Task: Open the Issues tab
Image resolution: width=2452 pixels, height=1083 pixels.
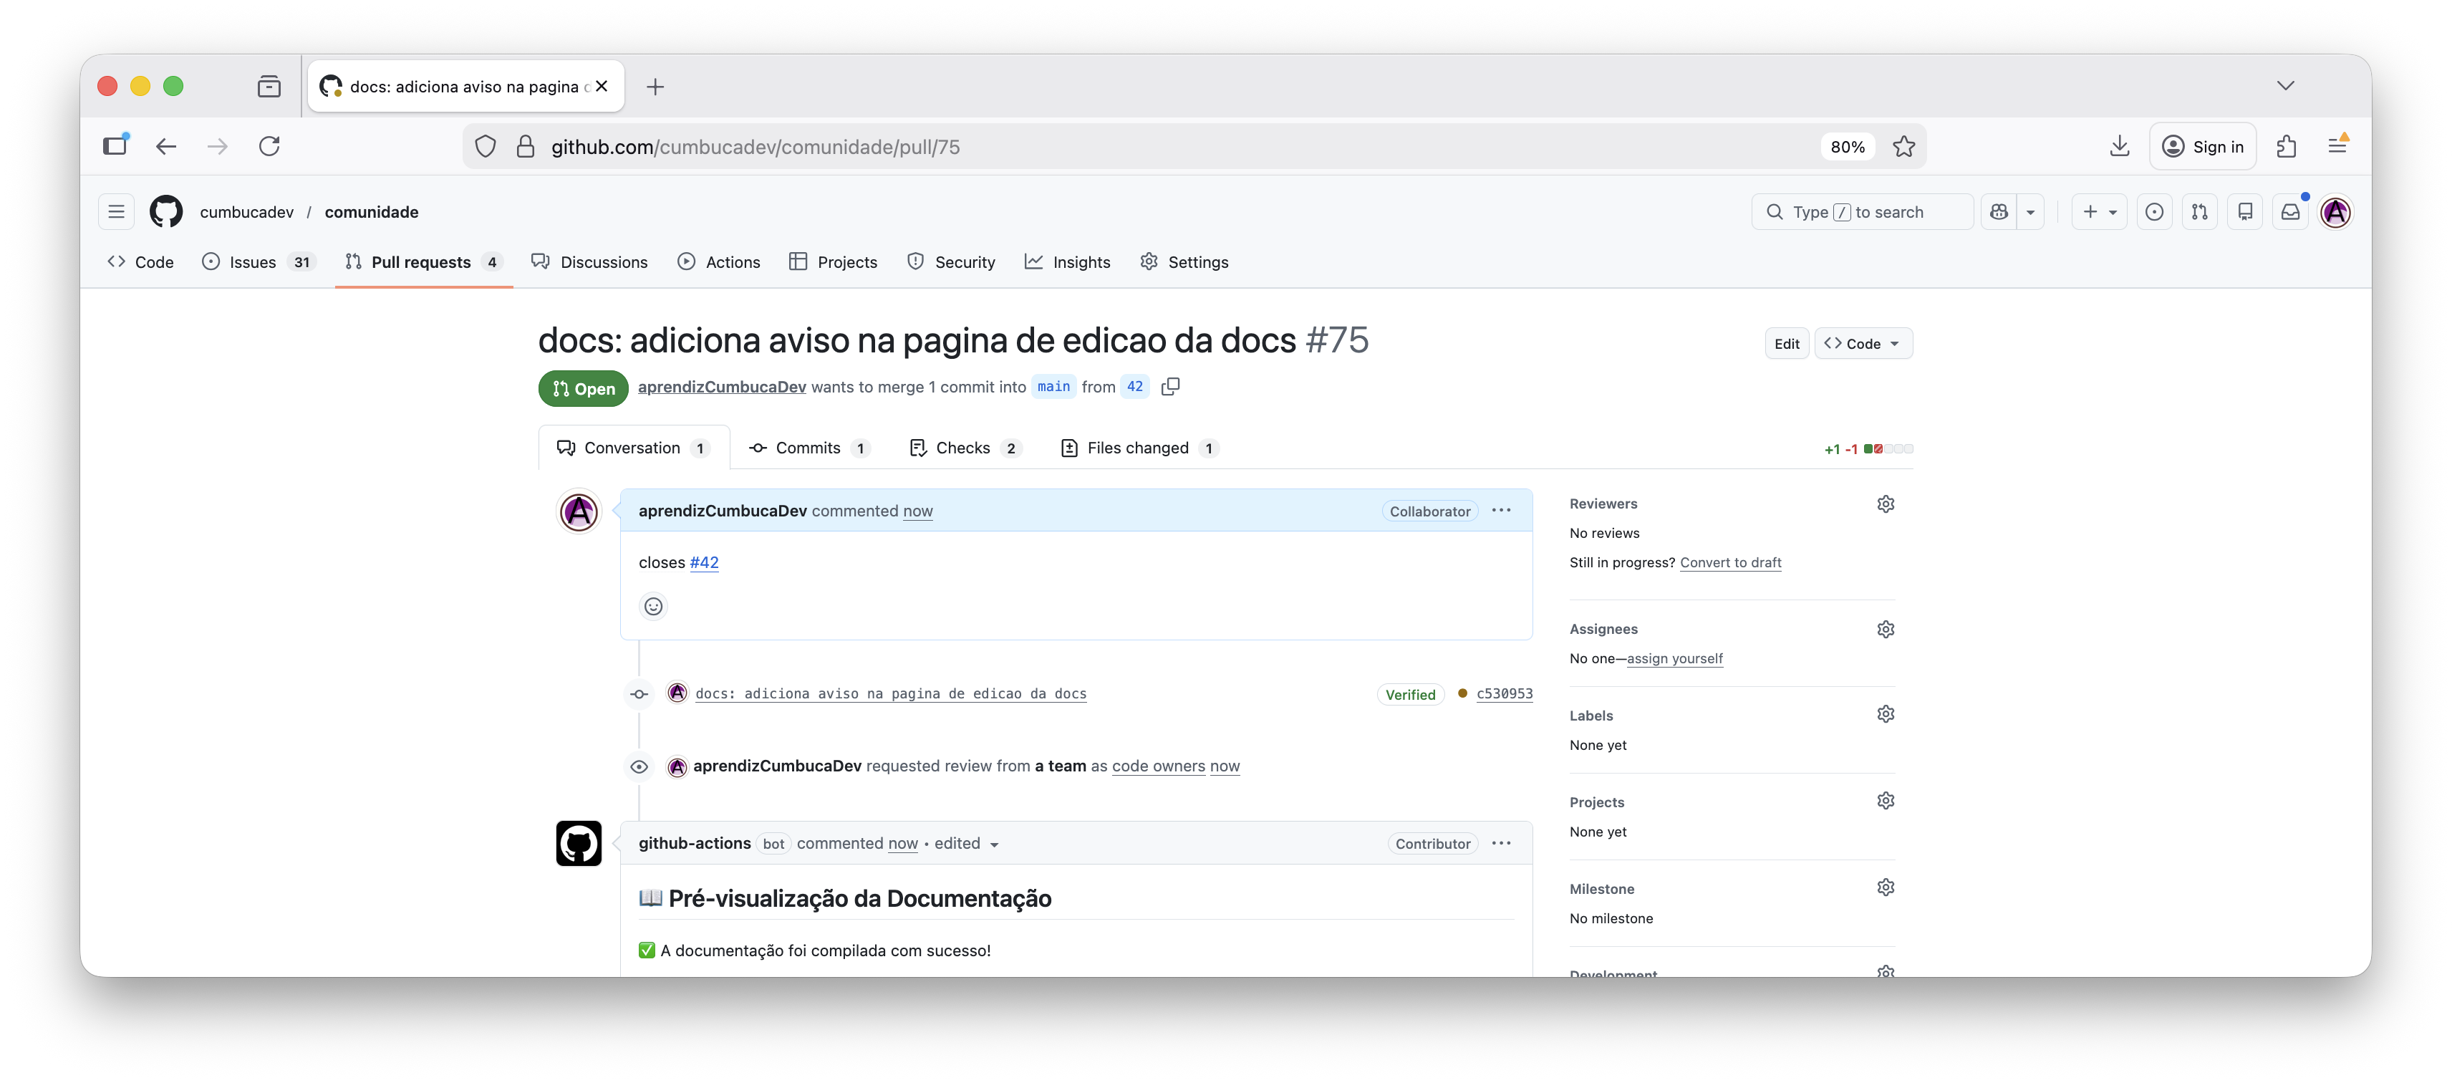Action: (258, 261)
